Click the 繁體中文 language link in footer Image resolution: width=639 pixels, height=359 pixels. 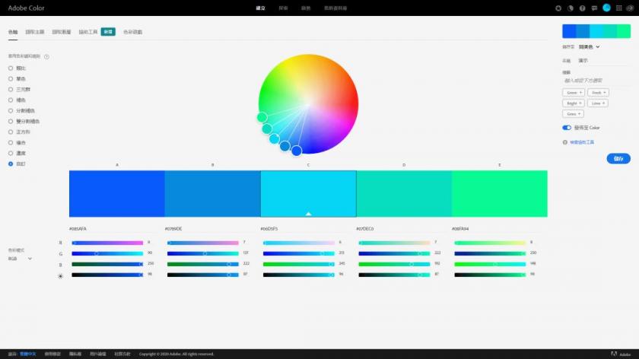pyautogui.click(x=29, y=354)
